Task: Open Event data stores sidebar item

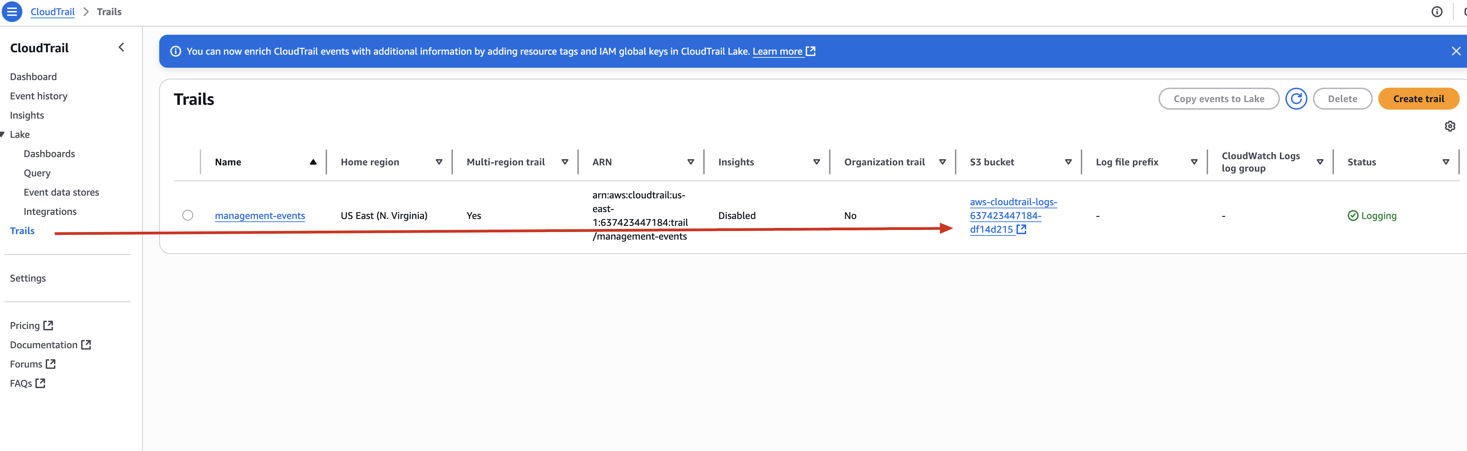Action: 61,192
